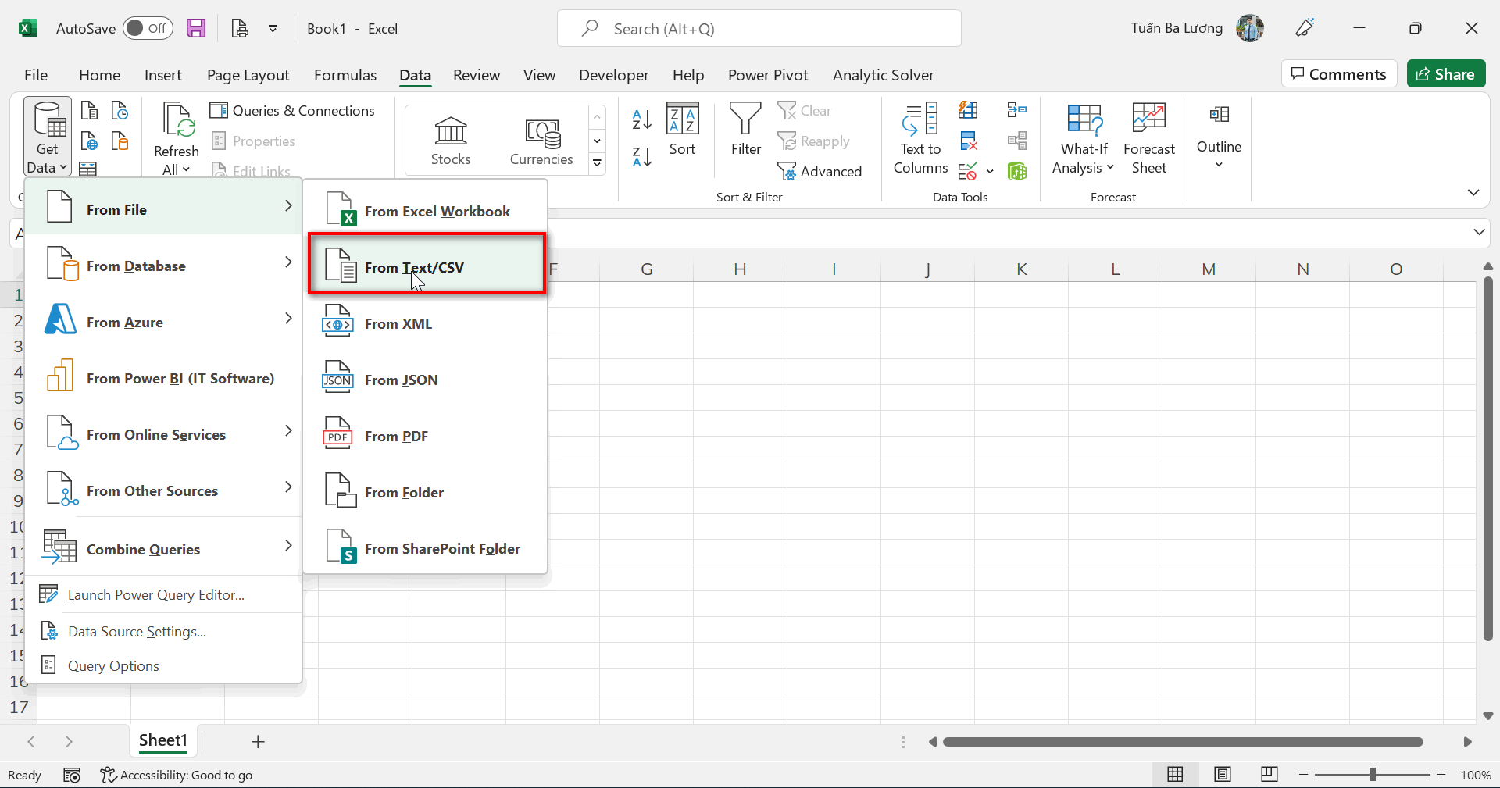Screen dimensions: 1500x788
Task: Click the Sort A to Z icon
Action: tap(641, 119)
